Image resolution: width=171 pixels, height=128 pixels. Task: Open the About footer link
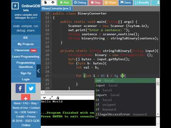[17, 103]
